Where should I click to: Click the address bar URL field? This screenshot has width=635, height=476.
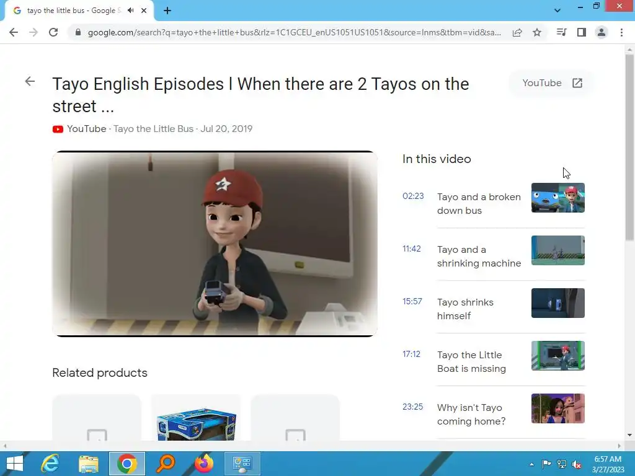coord(295,32)
